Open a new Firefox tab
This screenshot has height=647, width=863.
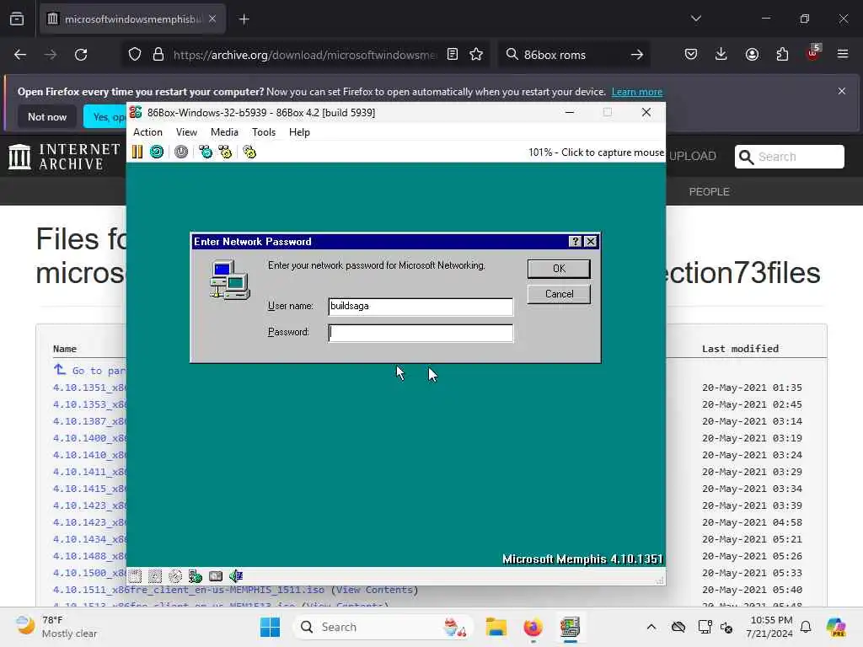click(244, 19)
